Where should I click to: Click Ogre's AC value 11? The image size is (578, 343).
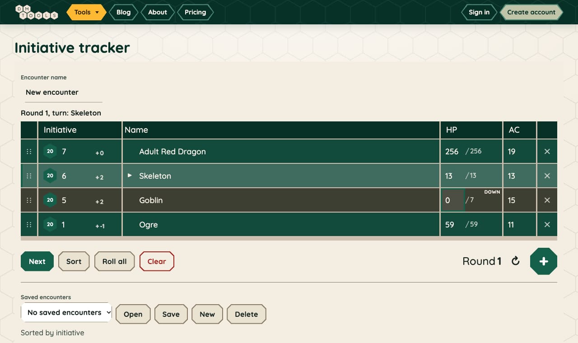511,225
